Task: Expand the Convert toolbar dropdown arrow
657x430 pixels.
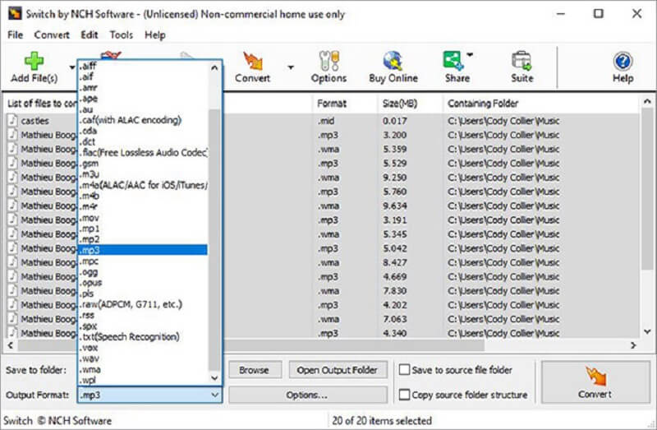Action: pyautogui.click(x=291, y=67)
